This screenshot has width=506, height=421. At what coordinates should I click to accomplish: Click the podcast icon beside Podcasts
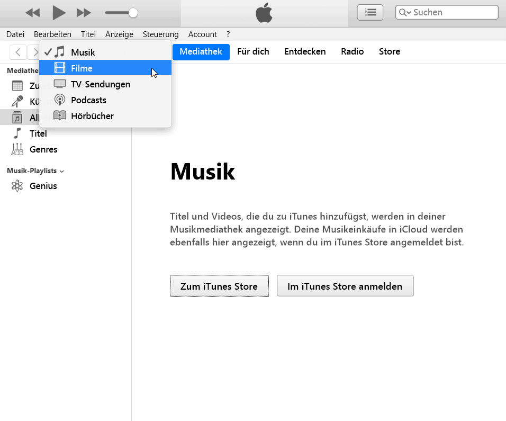pos(60,100)
